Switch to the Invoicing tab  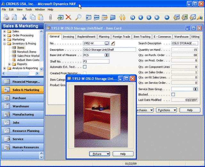point(68,37)
